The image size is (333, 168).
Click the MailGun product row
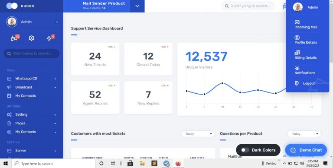click(x=235, y=157)
